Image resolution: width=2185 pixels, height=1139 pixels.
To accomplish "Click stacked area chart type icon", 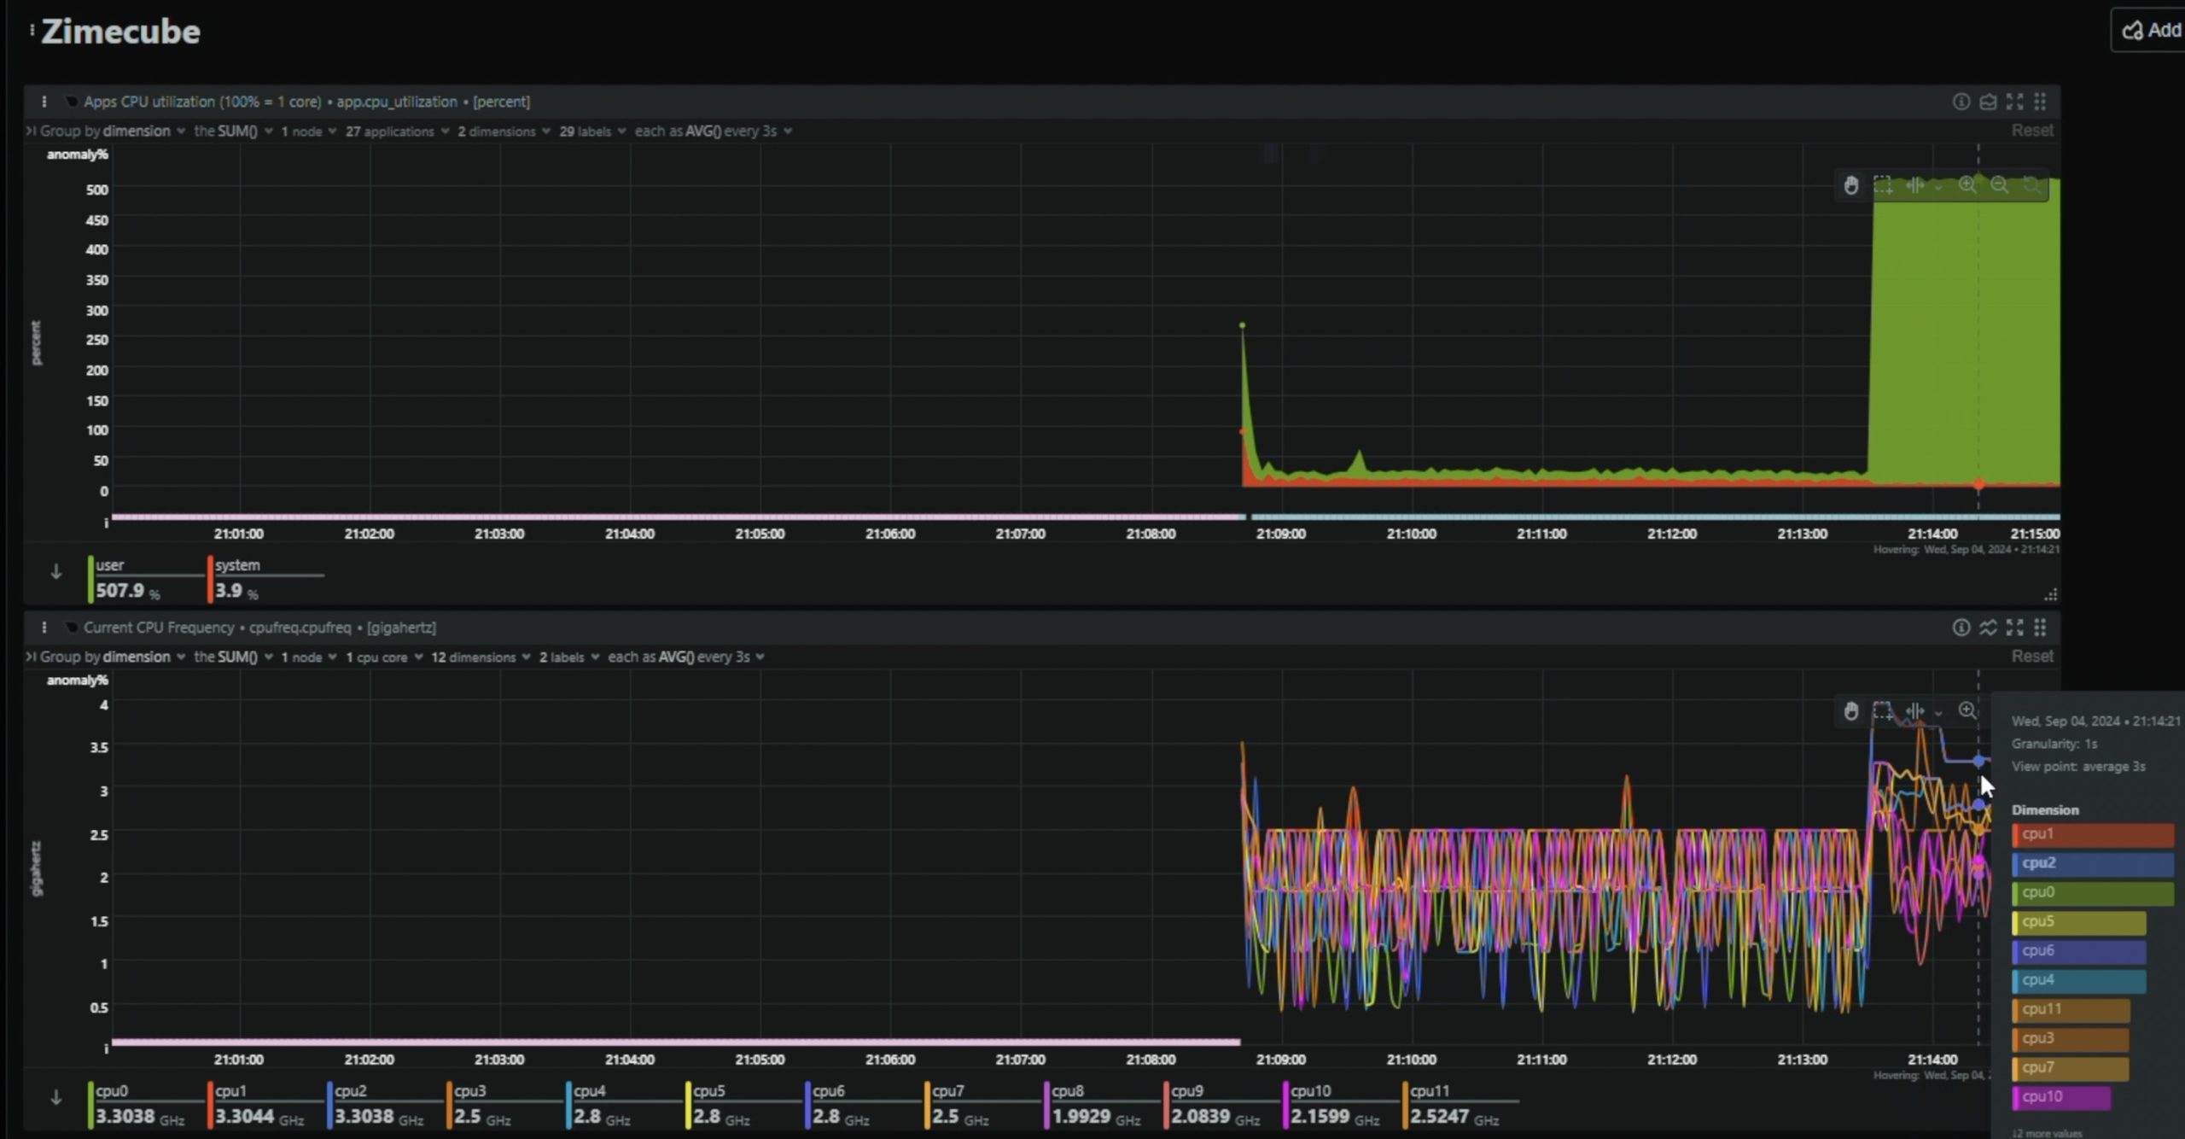I will 1988,102.
